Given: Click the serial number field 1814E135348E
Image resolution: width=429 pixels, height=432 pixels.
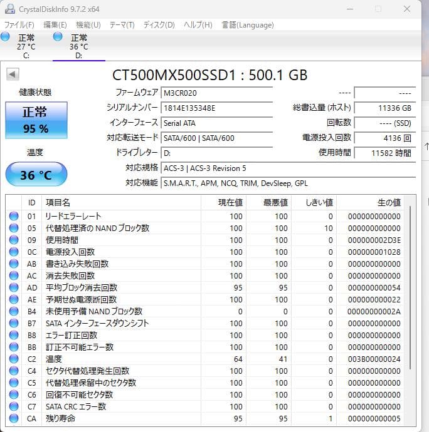Looking at the screenshot, I should [x=217, y=108].
